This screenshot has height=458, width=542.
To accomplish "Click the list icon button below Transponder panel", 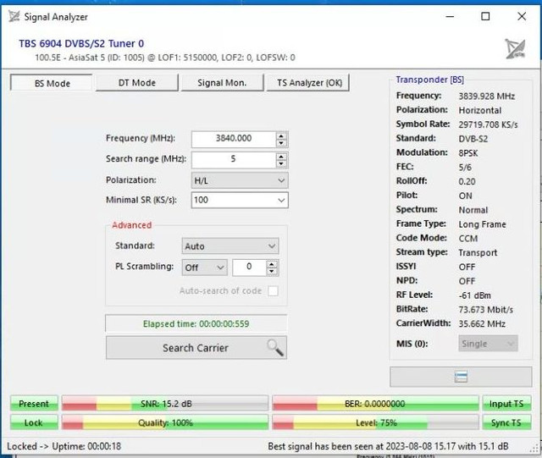I will (461, 377).
